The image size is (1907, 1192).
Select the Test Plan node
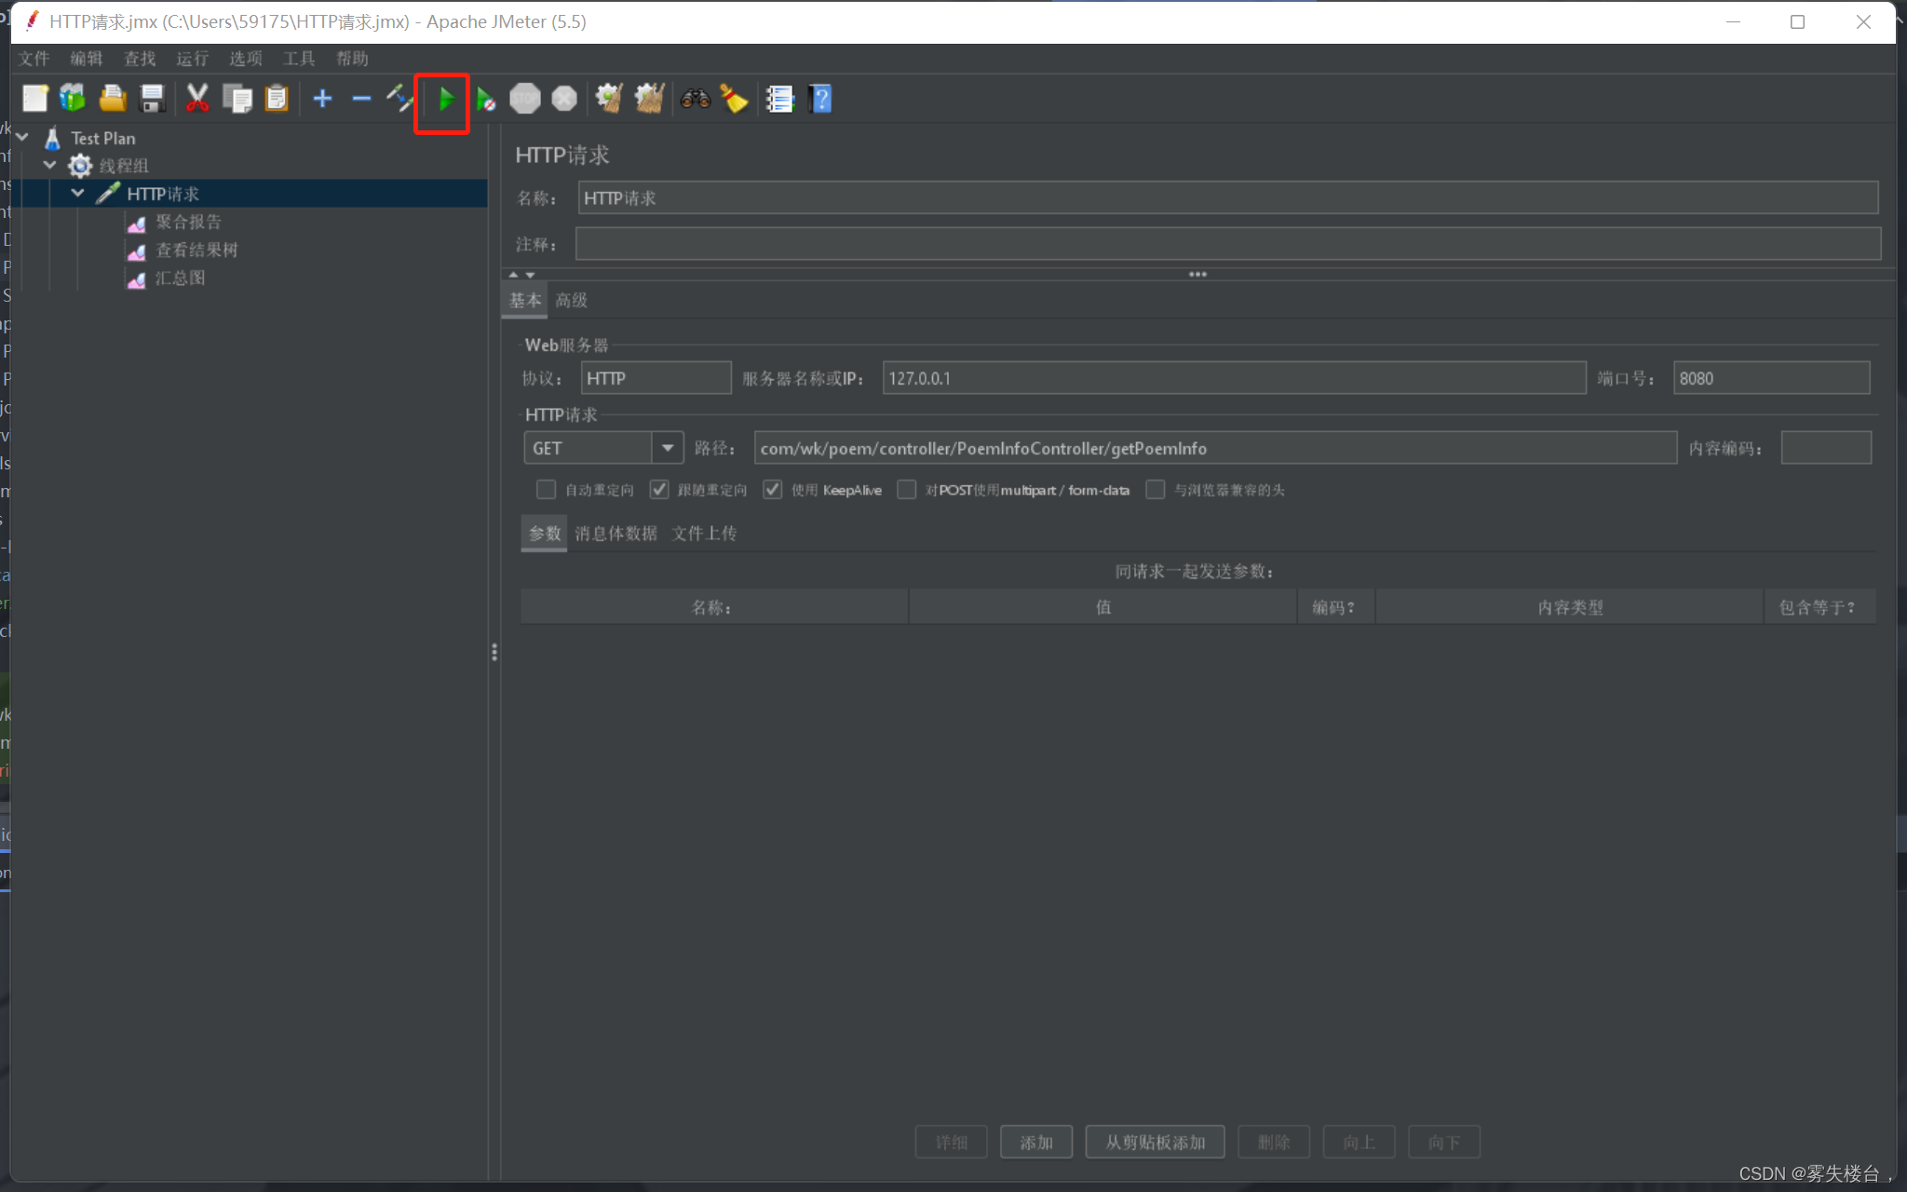point(103,138)
